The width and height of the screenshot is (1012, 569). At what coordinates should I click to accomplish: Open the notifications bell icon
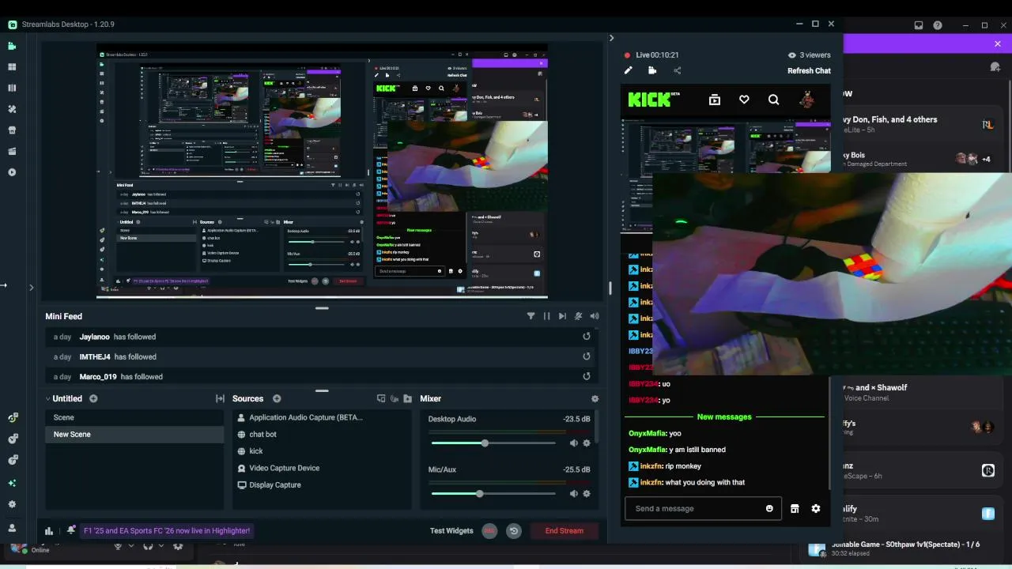click(71, 530)
